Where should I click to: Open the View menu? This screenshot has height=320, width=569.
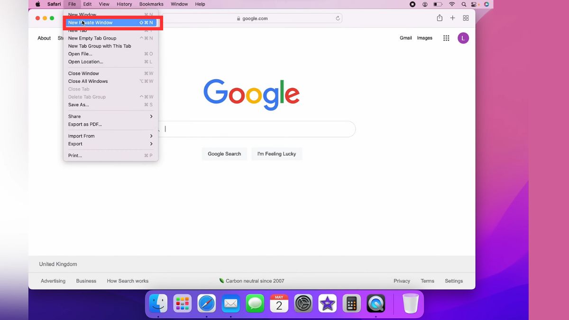pos(104,4)
